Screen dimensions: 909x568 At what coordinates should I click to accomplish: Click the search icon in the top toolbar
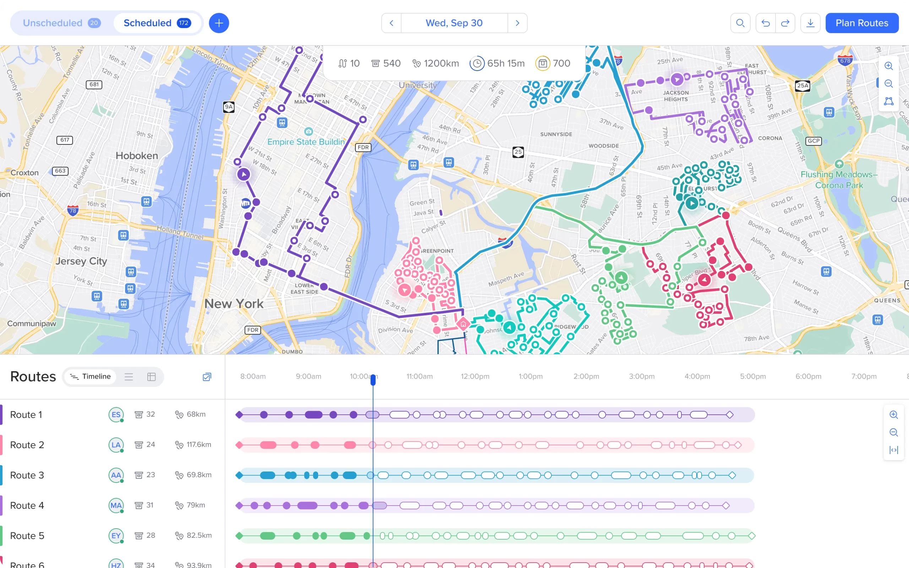point(740,23)
